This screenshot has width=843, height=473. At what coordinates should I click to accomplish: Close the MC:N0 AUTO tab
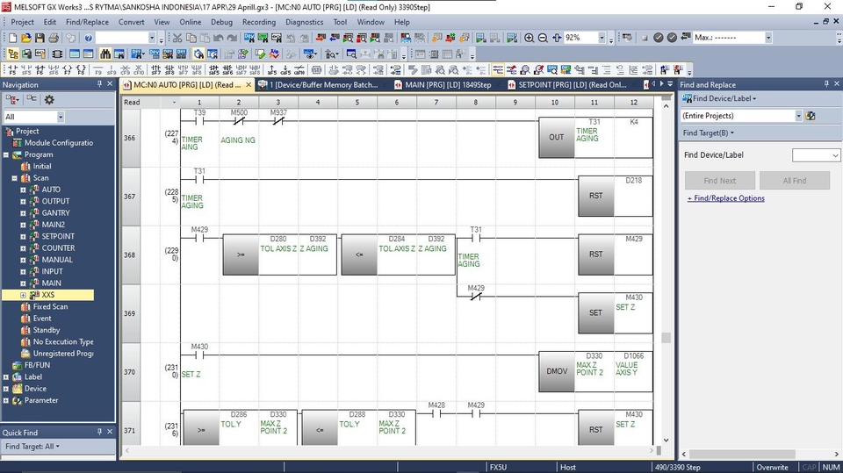249,85
